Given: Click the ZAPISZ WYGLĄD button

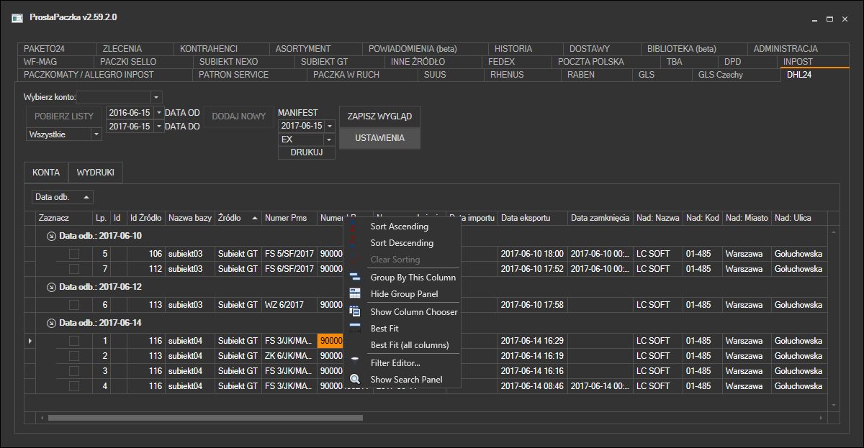Looking at the screenshot, I should [x=379, y=116].
